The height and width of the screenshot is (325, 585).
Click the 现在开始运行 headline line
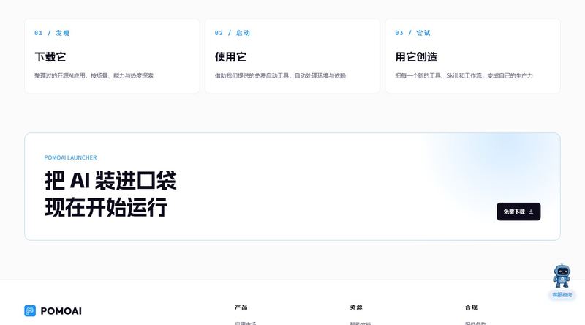[x=106, y=207]
